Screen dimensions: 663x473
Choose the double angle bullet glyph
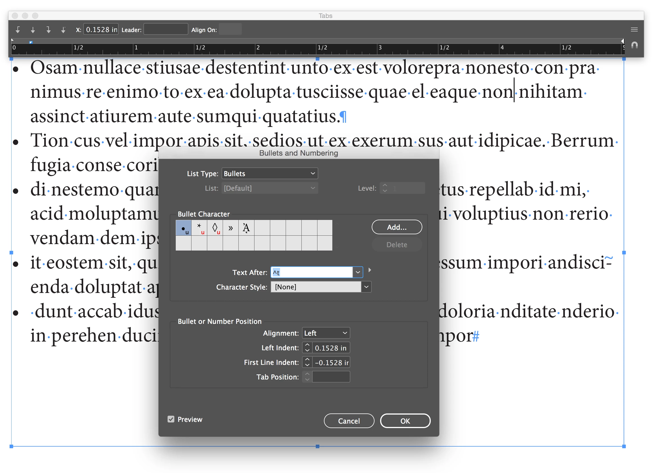coord(231,228)
